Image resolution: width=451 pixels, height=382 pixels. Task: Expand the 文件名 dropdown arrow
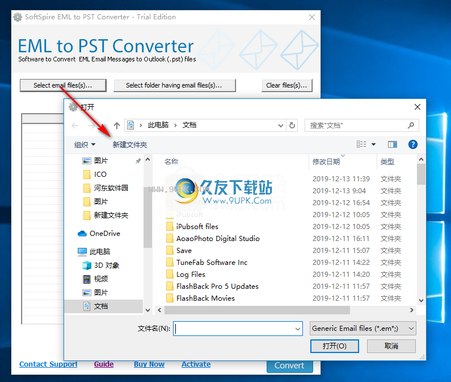(x=298, y=329)
